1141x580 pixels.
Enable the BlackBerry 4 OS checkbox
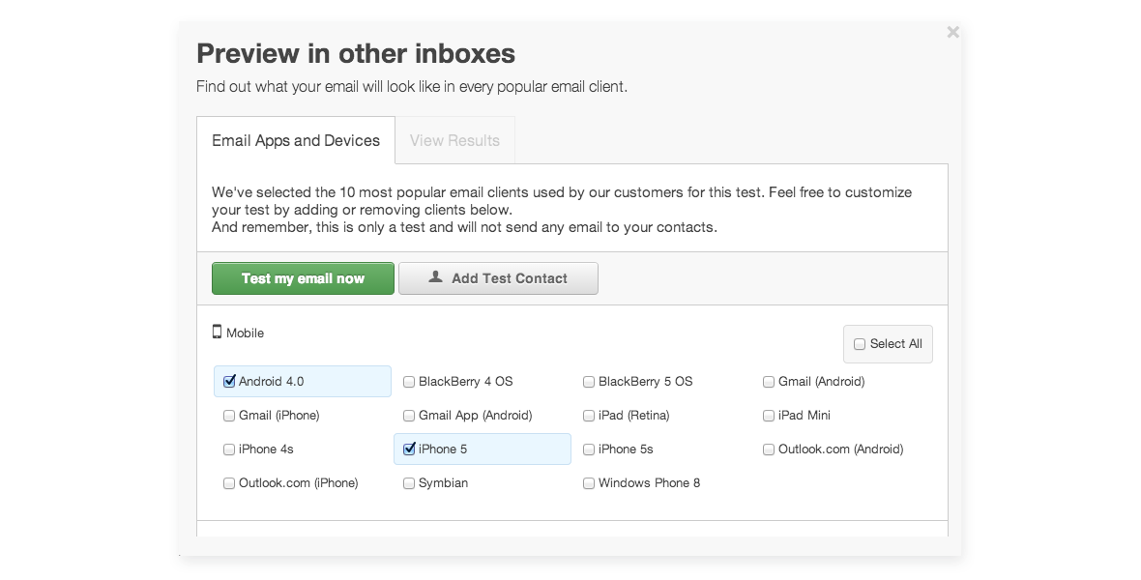[x=409, y=381]
